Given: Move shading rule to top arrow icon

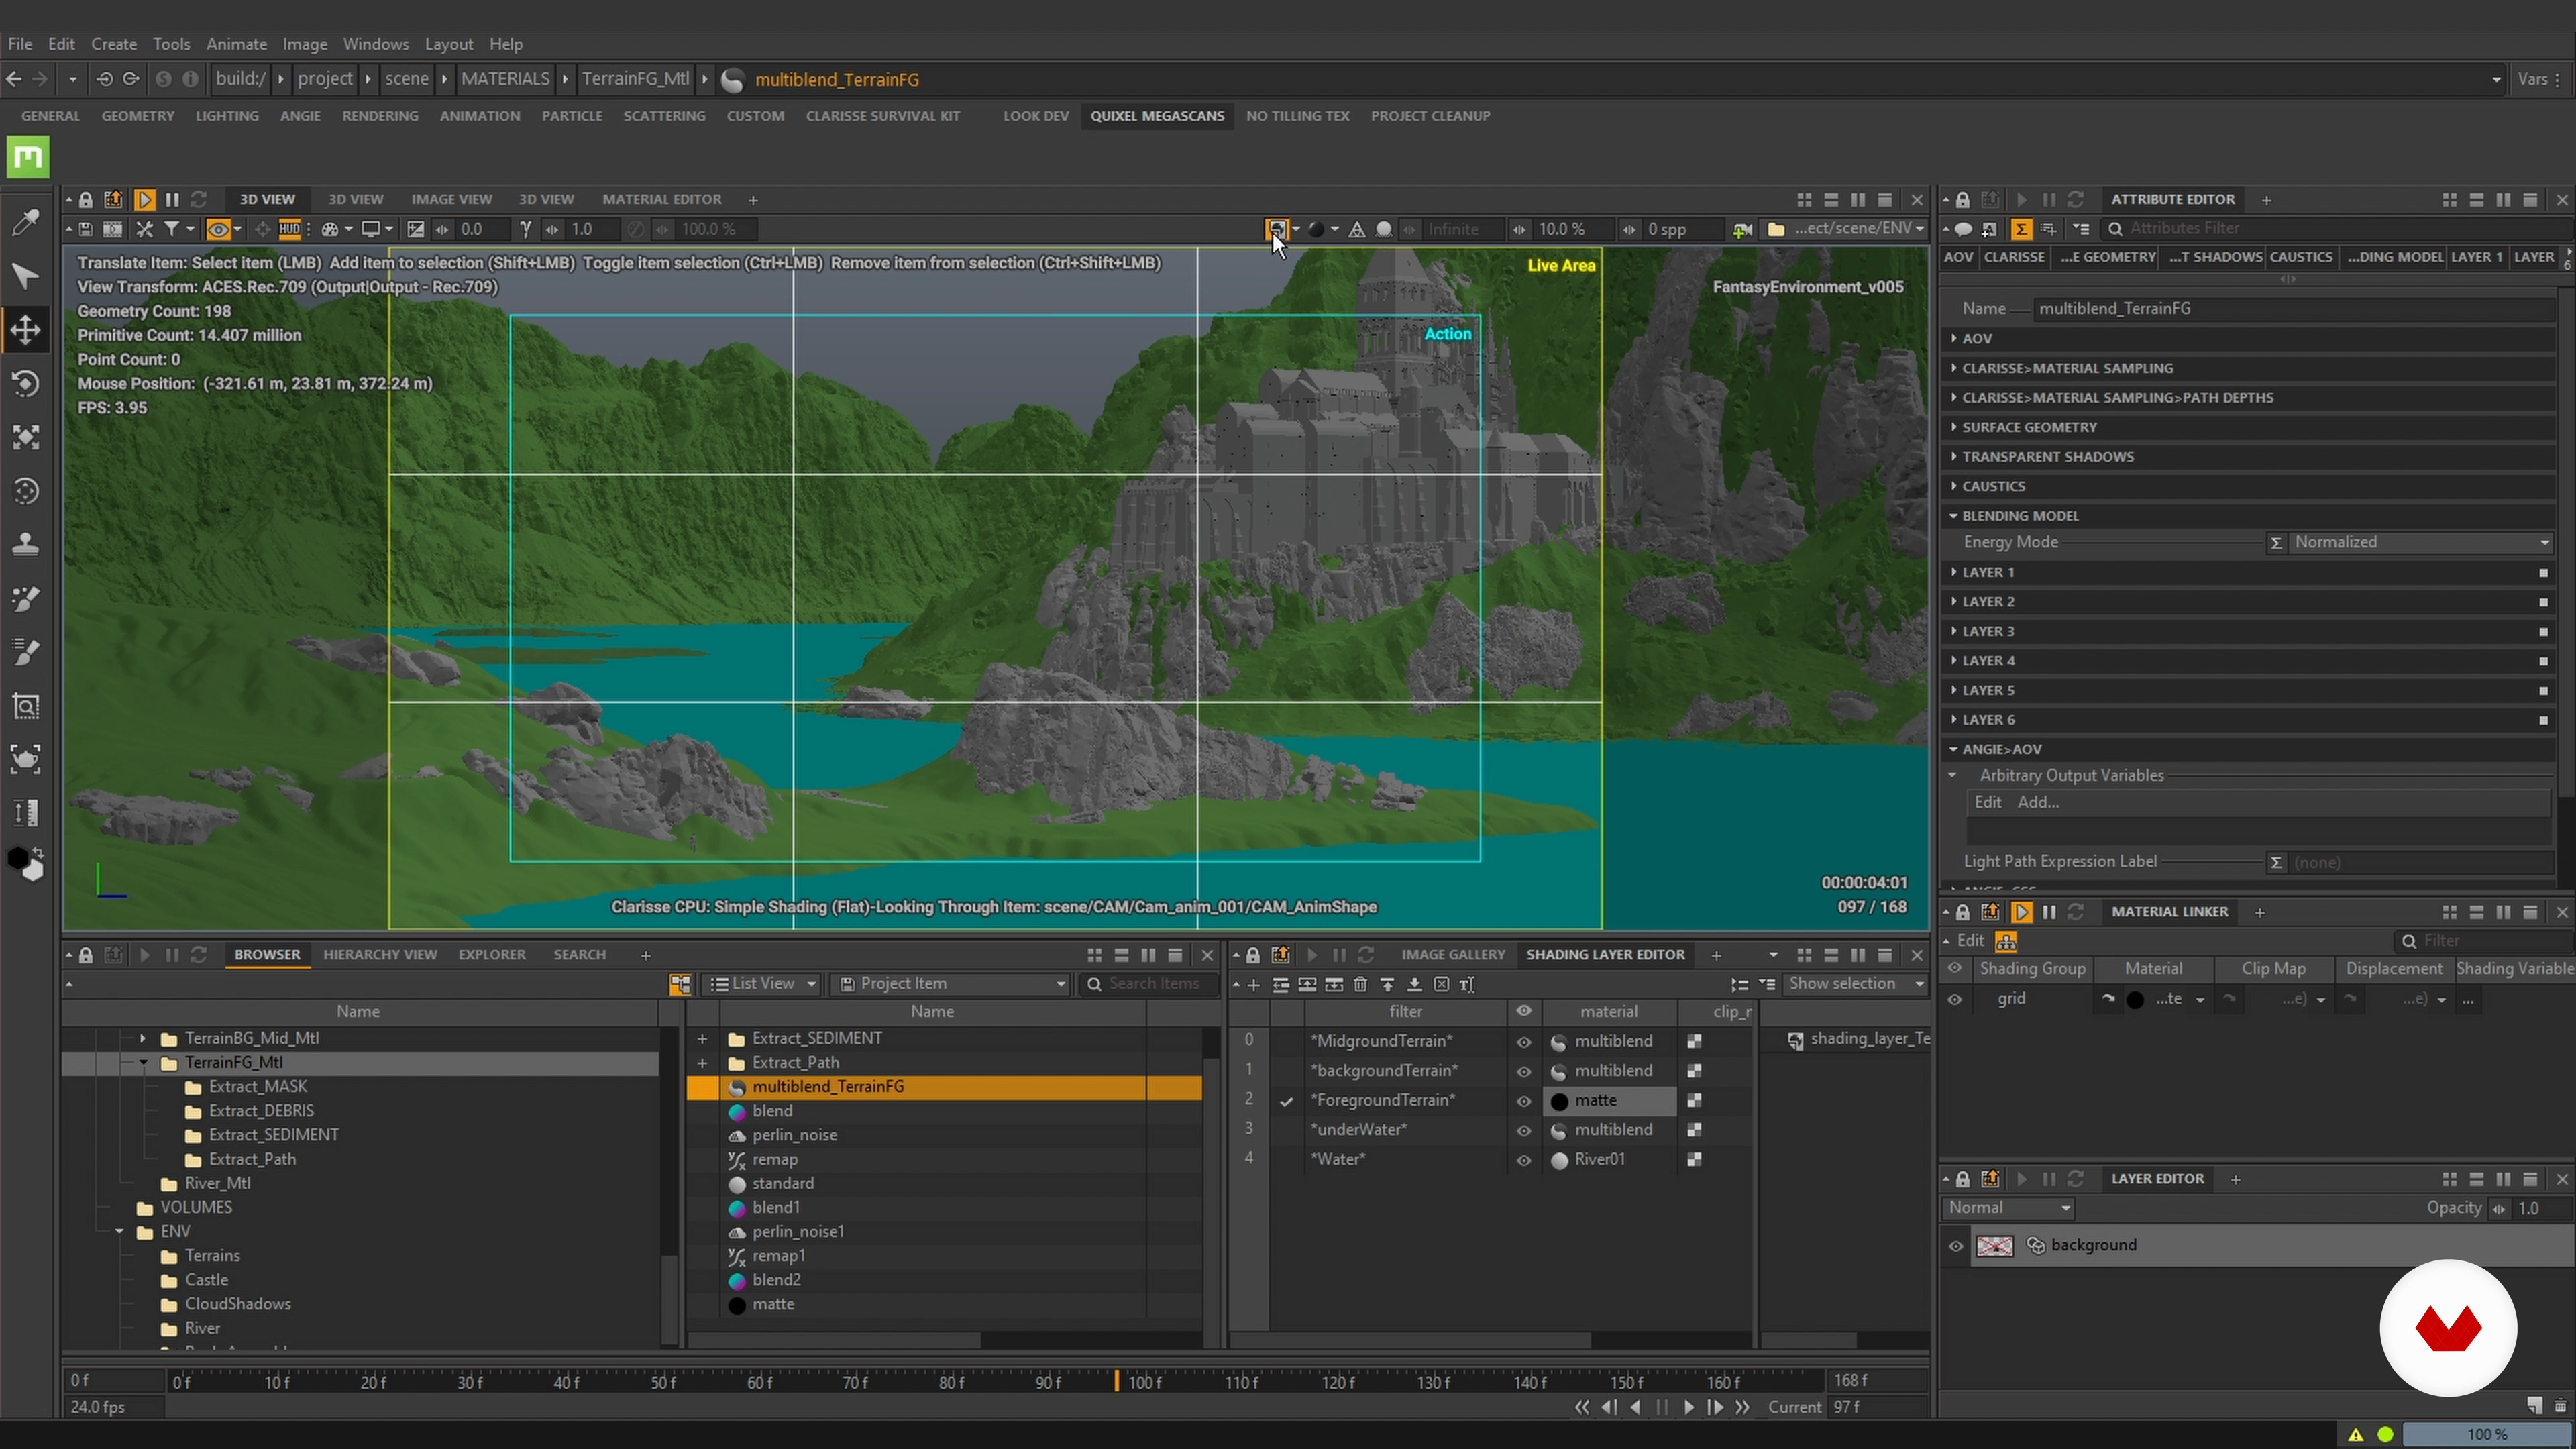Looking at the screenshot, I should [x=1387, y=984].
